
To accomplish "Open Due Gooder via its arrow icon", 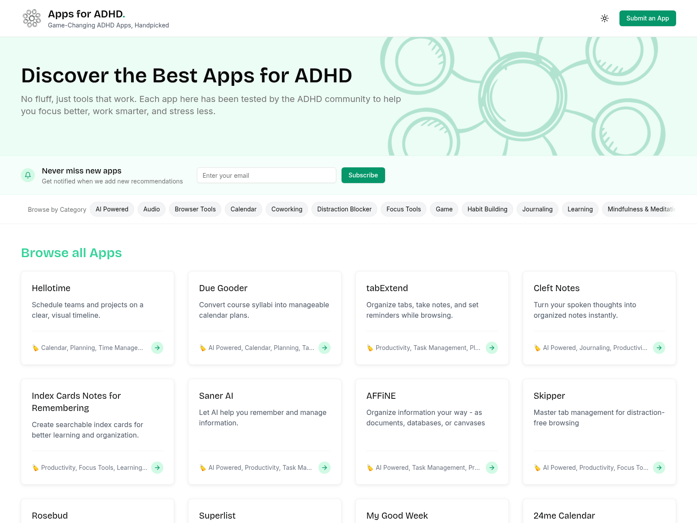I will (x=325, y=348).
